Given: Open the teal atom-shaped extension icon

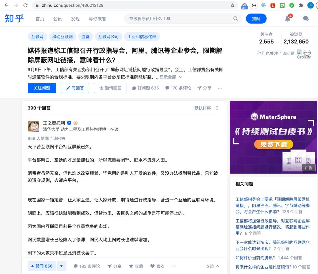Looking at the screenshot, I should pyautogui.click(x=263, y=6).
